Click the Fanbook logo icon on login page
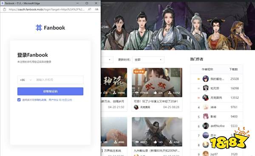 point(39,28)
